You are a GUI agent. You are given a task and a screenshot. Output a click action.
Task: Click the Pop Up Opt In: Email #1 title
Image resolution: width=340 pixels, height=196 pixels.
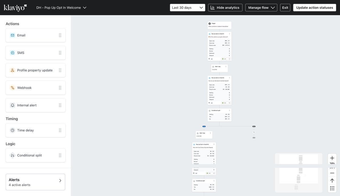tap(218, 34)
